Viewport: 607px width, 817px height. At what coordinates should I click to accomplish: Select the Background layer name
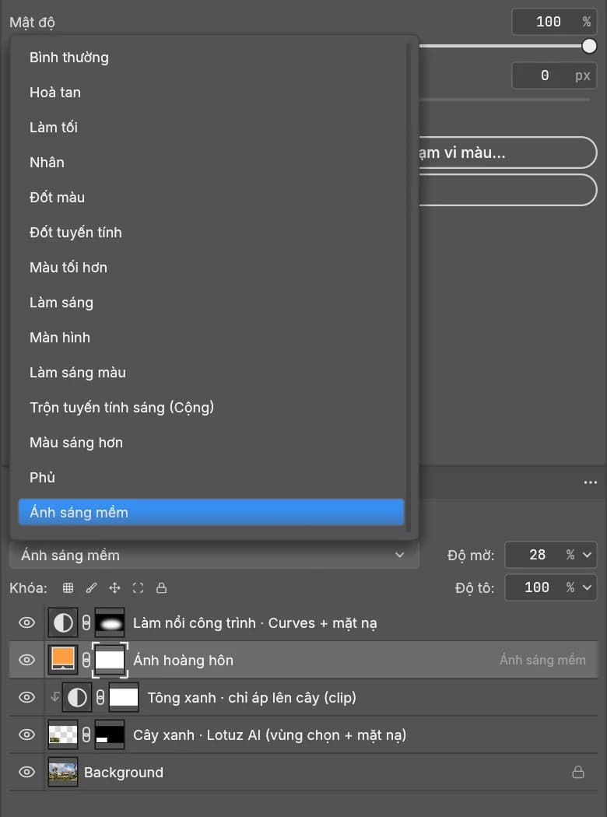point(124,772)
